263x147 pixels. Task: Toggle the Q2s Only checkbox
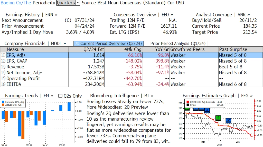(x=60, y=96)
